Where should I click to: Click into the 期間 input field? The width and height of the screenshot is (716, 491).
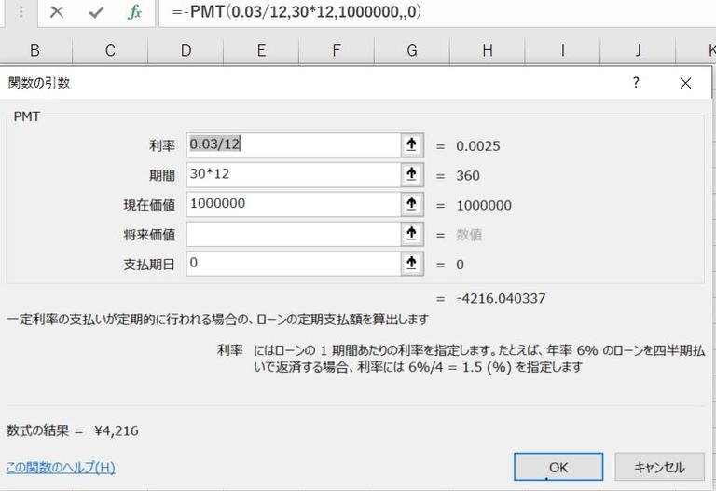tap(294, 175)
